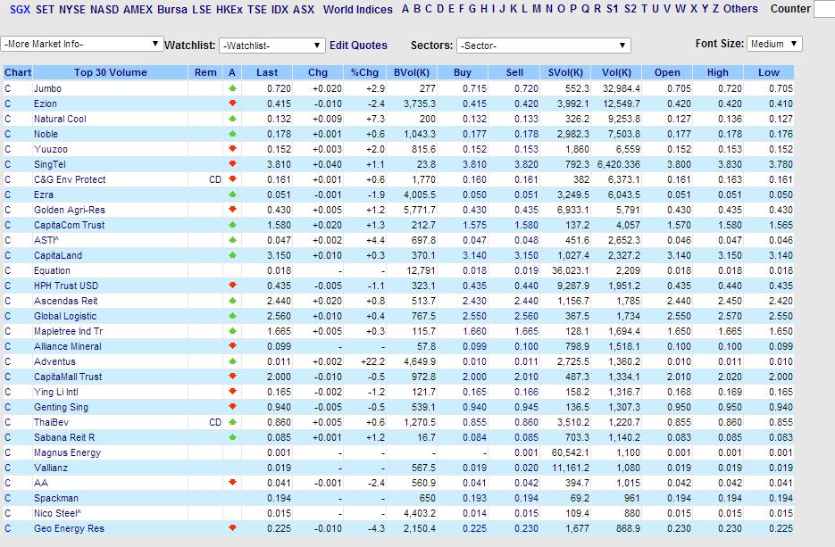
Task: Open the chart 'C' link for Jumbo
Action: coord(7,88)
